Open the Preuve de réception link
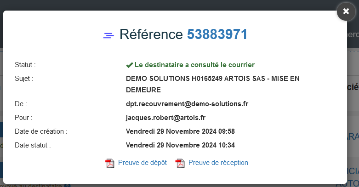Viewport: 359px width, 187px height. tap(218, 163)
